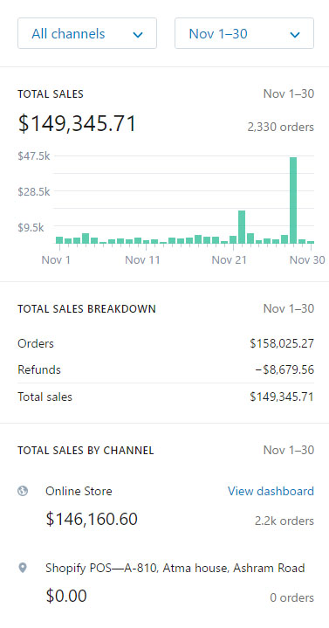Click the chevron arrow in All channels selector
Screen dimensions: 329x628
click(138, 35)
